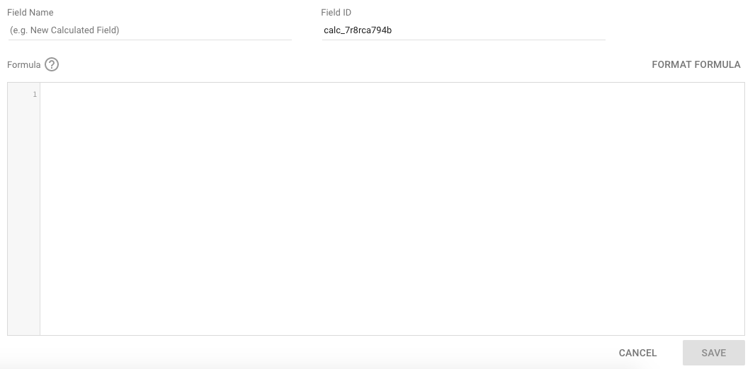Click the underline beneath the Field ID value
755x369 pixels.
463,40
